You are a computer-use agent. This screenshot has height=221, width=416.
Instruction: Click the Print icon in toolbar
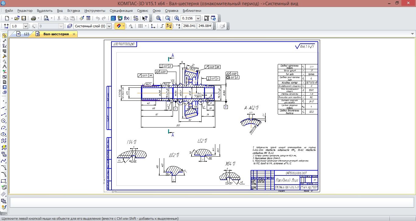pyautogui.click(x=33, y=18)
